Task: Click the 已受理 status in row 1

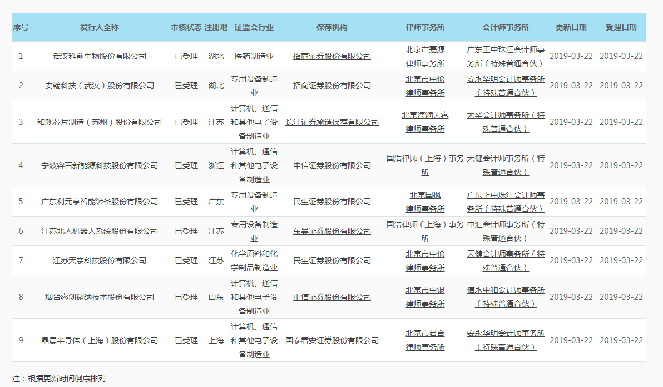Action: (186, 56)
